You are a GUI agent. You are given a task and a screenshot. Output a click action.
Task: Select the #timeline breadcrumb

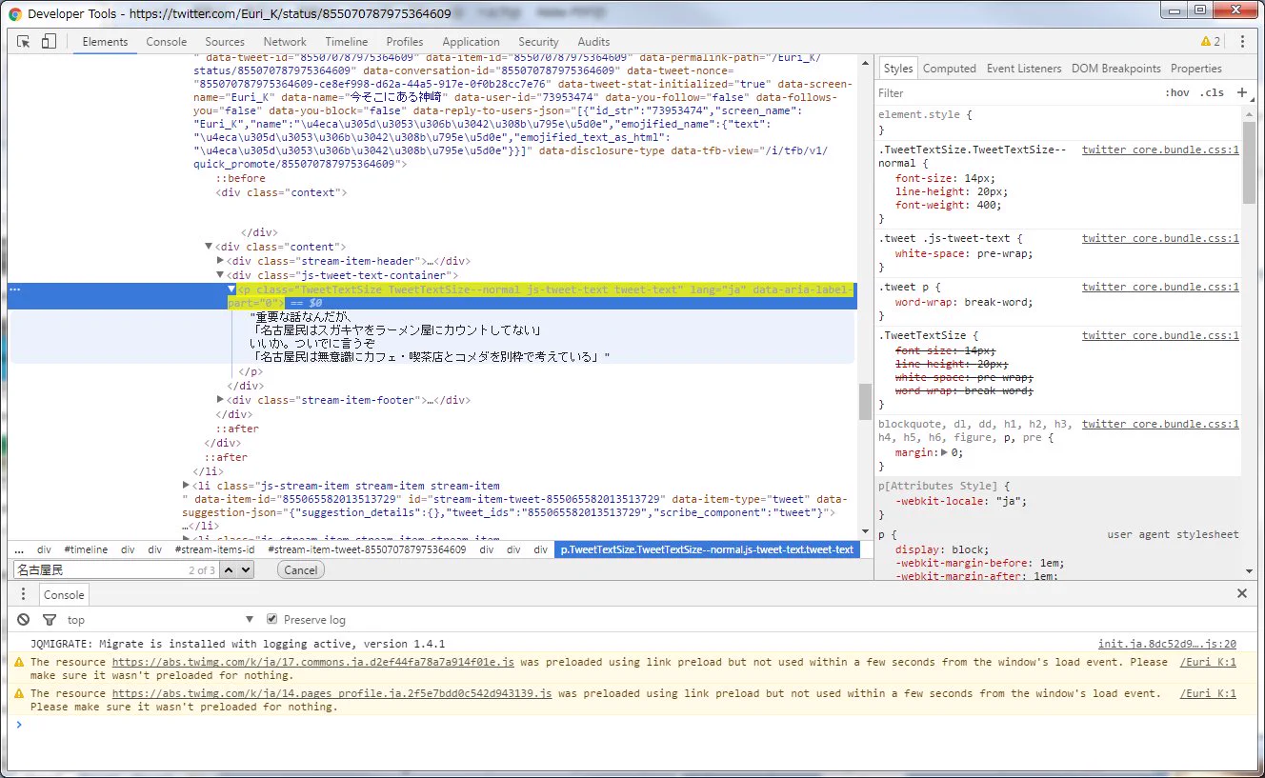click(x=86, y=549)
